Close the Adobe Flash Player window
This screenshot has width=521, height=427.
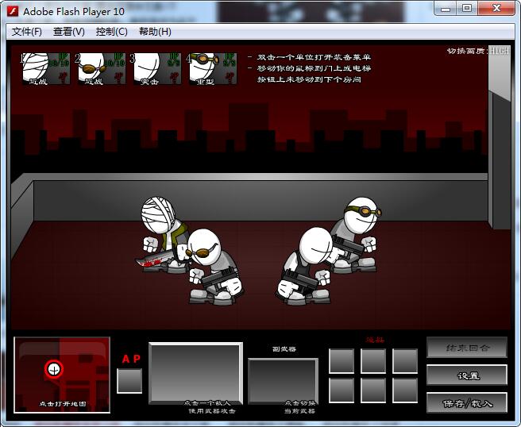[496, 8]
